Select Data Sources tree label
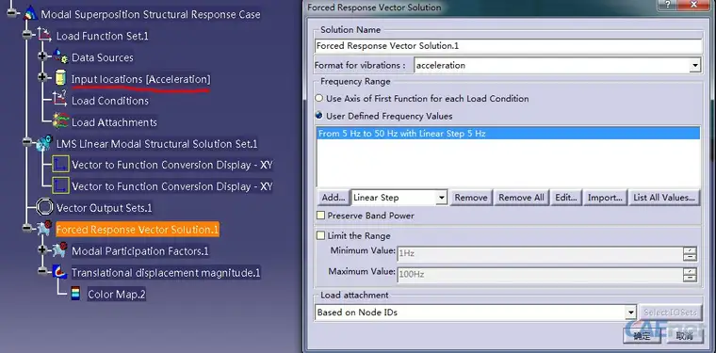716x353 pixels. point(103,57)
